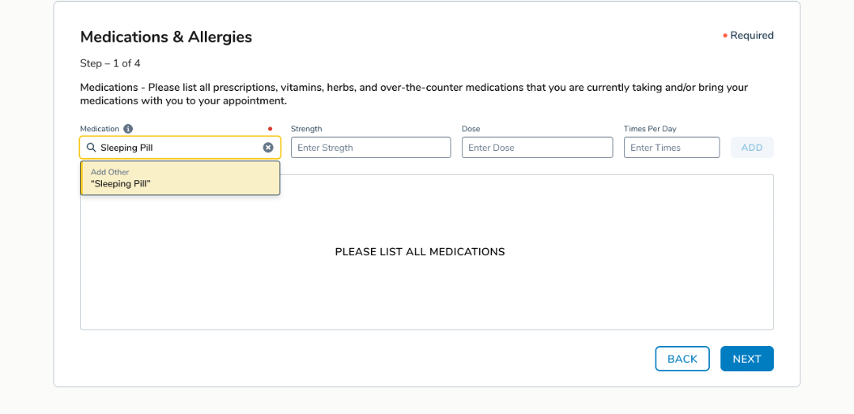Focus the Enter Dose input field

click(x=537, y=148)
